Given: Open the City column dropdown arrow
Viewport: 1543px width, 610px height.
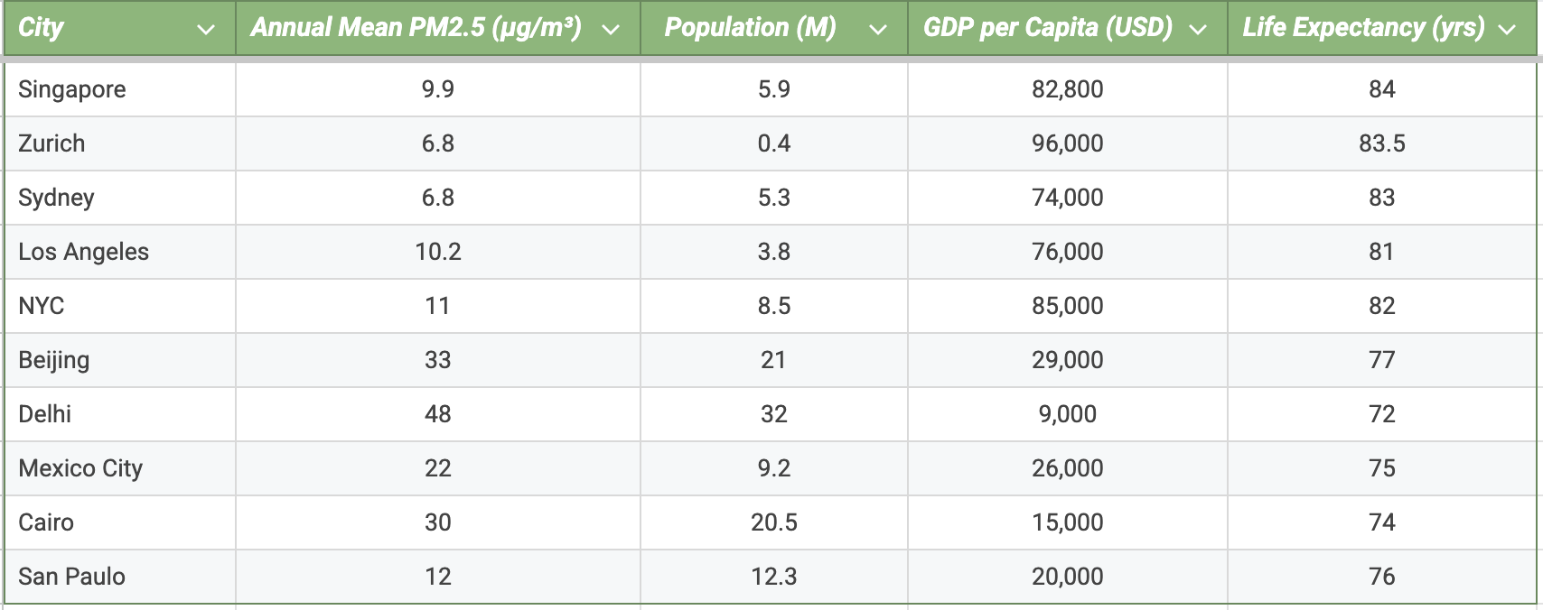Looking at the screenshot, I should (206, 30).
